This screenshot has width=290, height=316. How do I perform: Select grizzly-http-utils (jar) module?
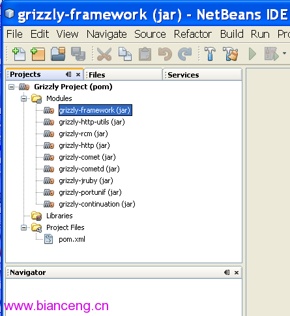pos(92,122)
